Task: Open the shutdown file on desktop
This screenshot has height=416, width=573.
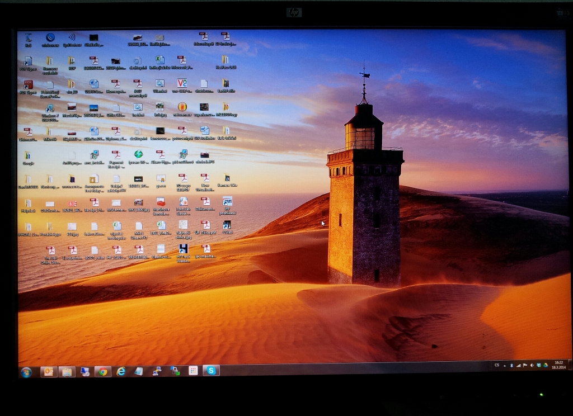Action: (x=204, y=84)
